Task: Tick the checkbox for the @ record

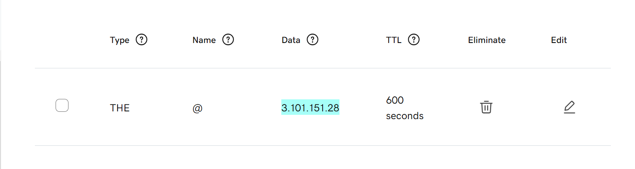Action: pyautogui.click(x=62, y=105)
